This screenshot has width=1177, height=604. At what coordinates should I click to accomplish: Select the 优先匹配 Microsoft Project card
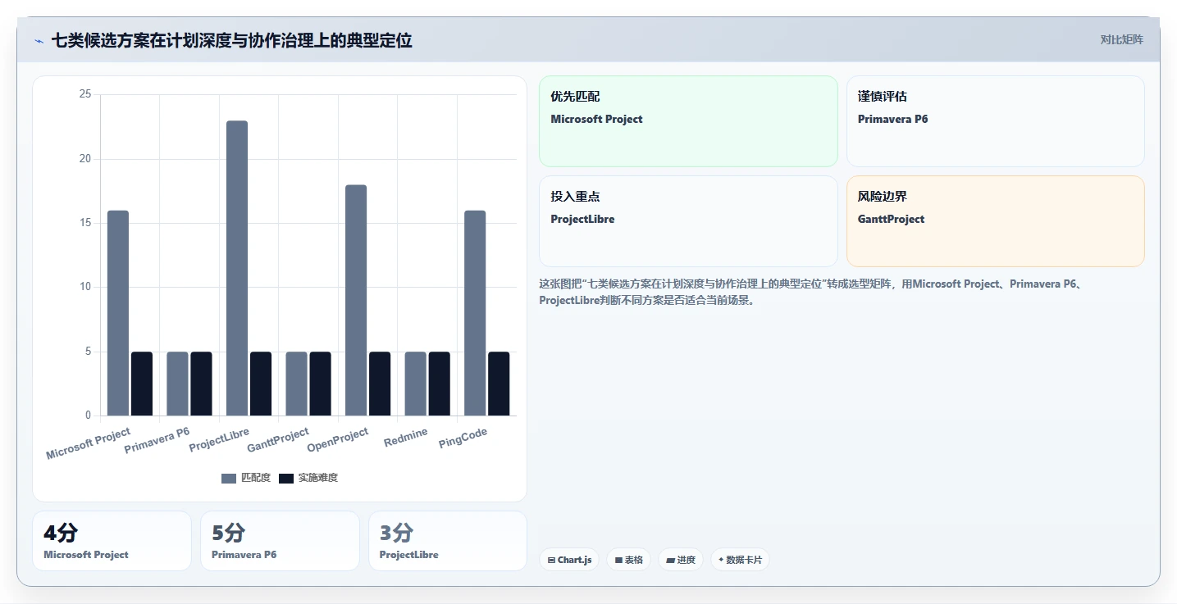click(x=688, y=121)
